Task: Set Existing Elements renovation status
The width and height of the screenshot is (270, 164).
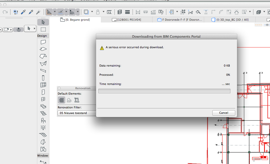Action: click(x=61, y=100)
